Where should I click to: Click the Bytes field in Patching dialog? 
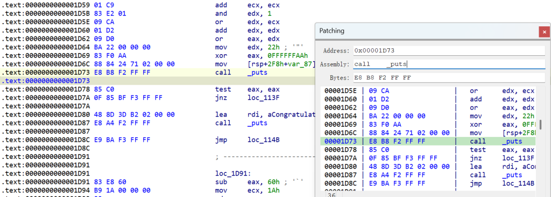(x=449, y=77)
